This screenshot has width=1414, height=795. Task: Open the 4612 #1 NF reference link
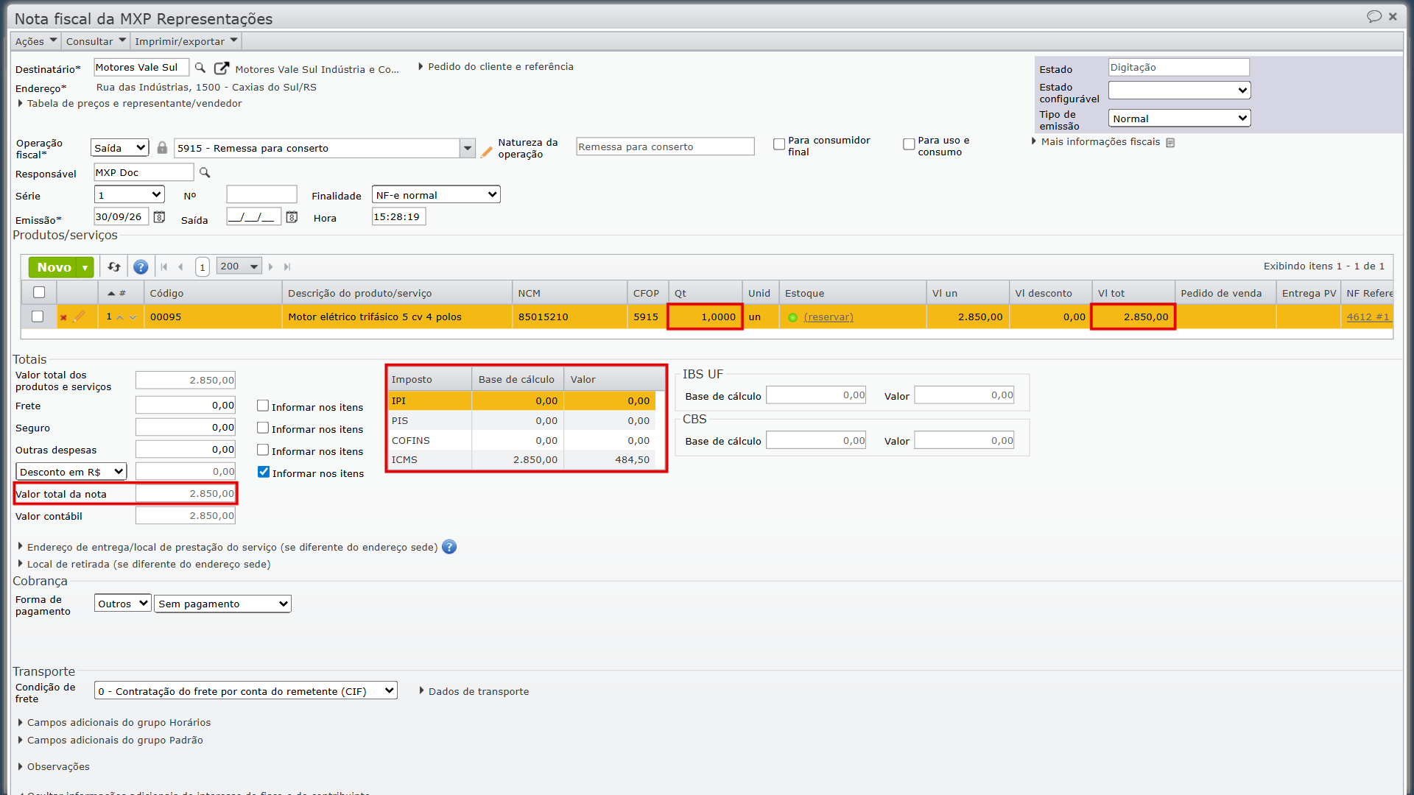1368,317
